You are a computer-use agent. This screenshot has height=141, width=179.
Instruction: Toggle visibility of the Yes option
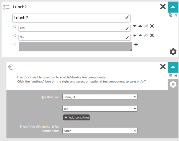[146, 26]
